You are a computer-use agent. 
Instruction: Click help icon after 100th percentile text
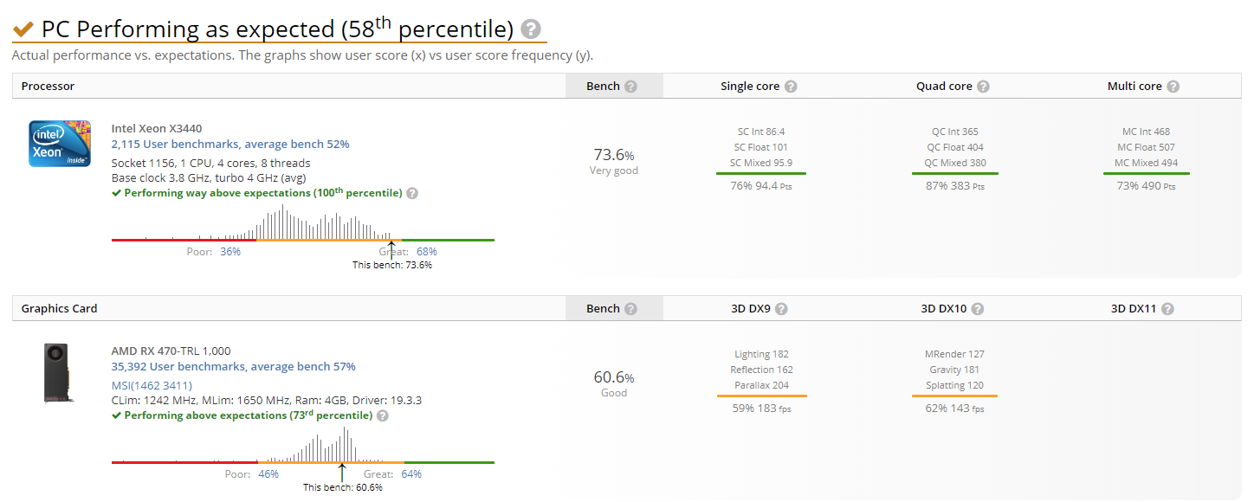[412, 193]
